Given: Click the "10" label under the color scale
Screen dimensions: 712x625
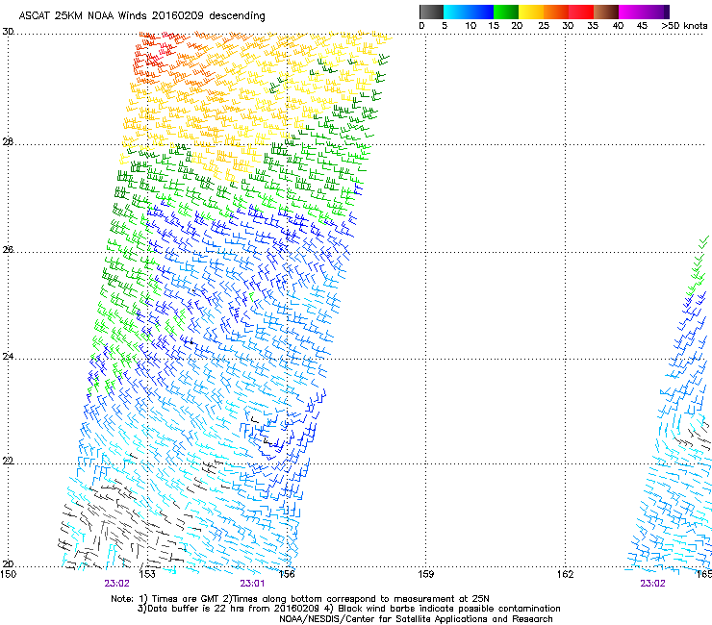Looking at the screenshot, I should tap(470, 26).
